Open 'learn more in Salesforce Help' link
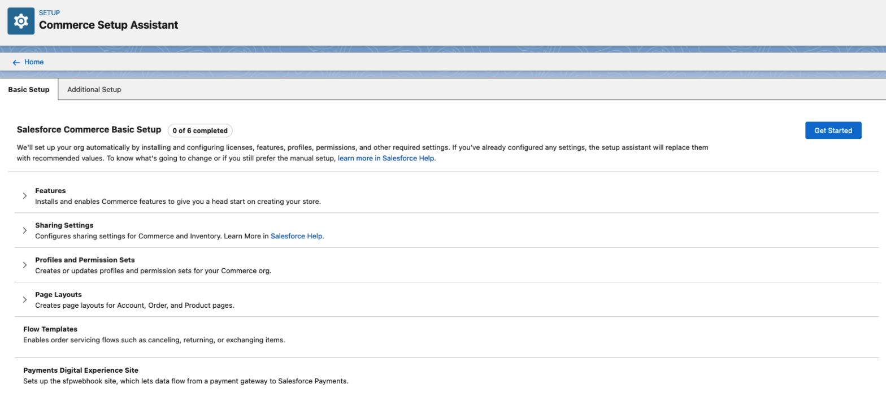 (x=386, y=159)
